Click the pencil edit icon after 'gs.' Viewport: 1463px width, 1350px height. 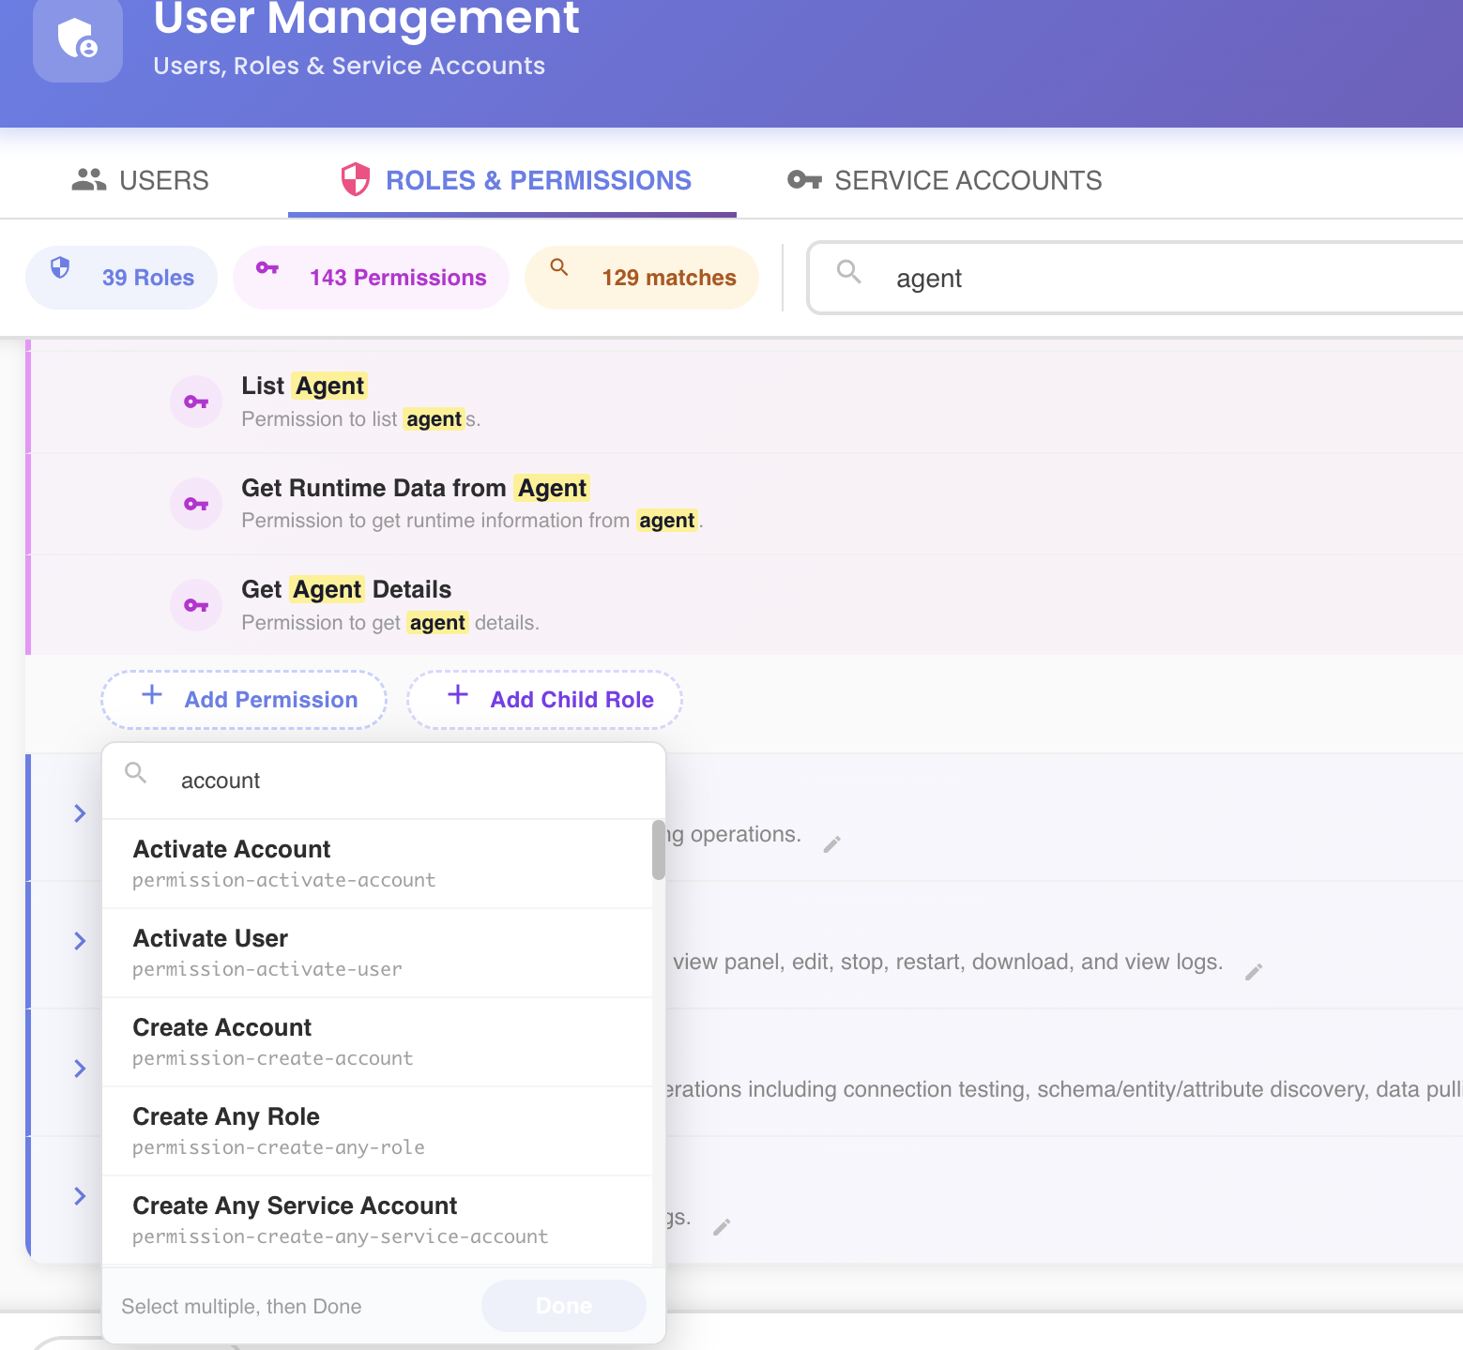pos(722,1227)
